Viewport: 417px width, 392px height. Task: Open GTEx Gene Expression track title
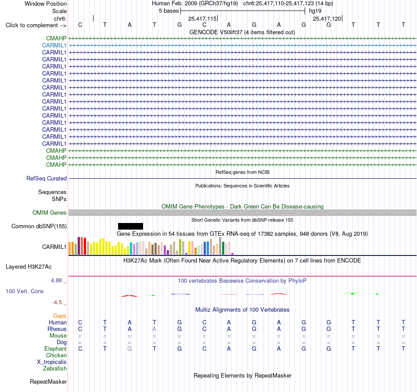[x=242, y=234]
